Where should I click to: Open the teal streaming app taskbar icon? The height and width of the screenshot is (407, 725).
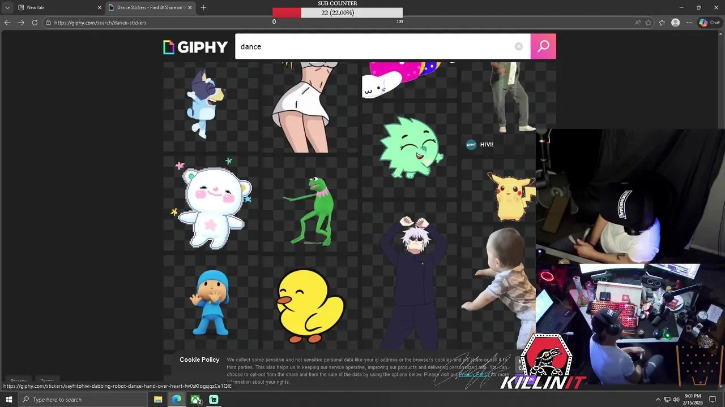click(214, 400)
